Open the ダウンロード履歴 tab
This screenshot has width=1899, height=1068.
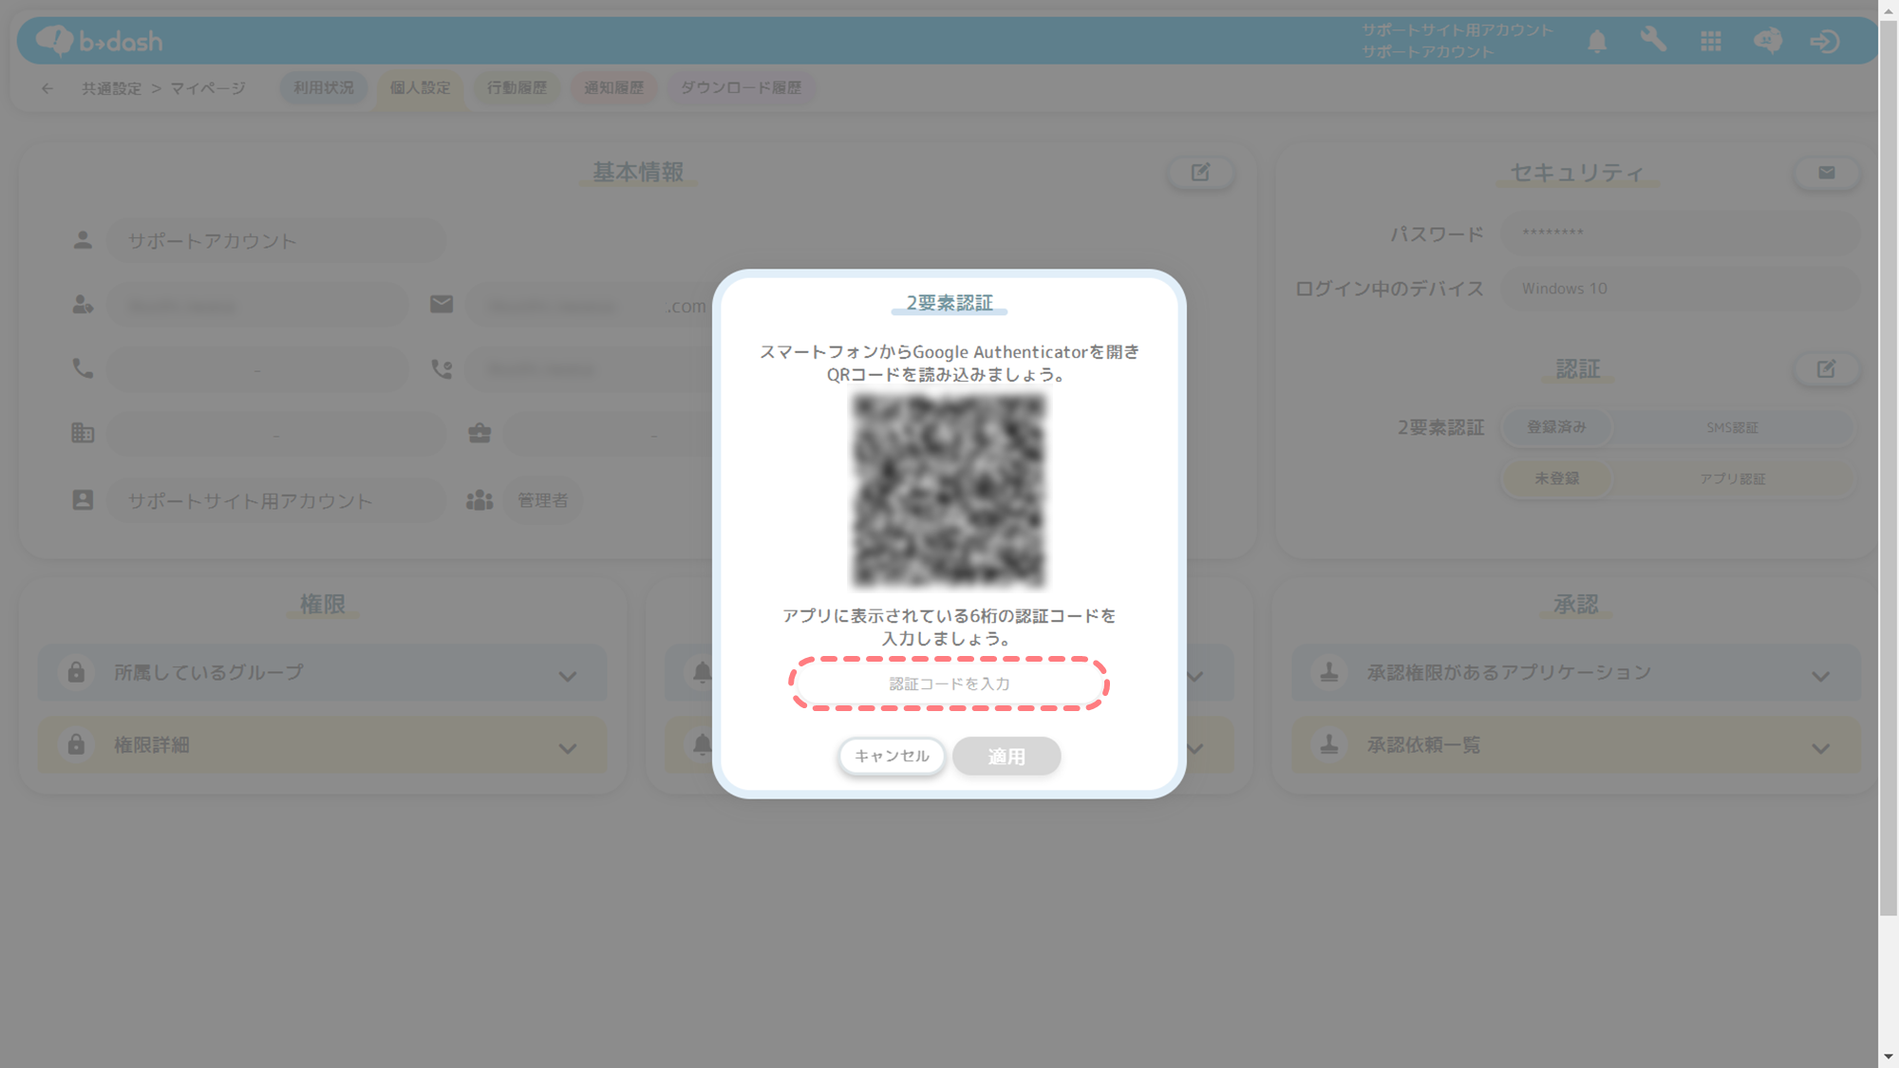(741, 87)
